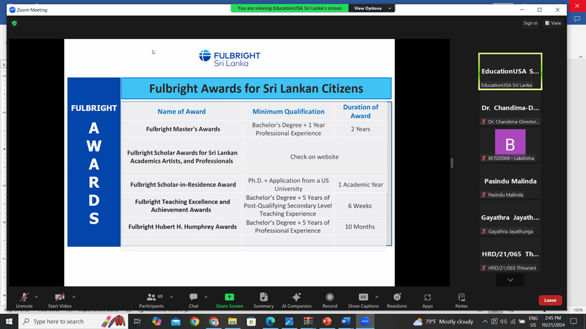
Task: Click 'Check on website' cell
Action: [x=314, y=157]
